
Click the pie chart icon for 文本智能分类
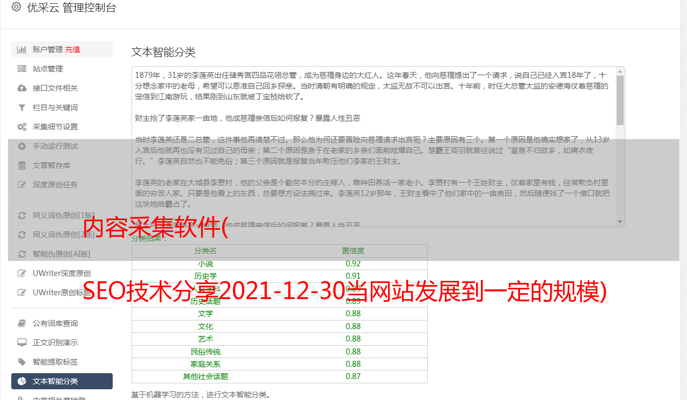22,381
